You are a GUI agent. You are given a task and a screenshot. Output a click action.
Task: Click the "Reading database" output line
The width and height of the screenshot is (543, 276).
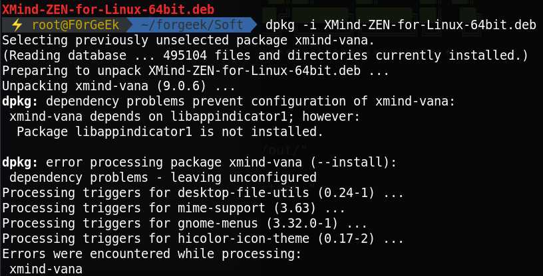[266, 55]
